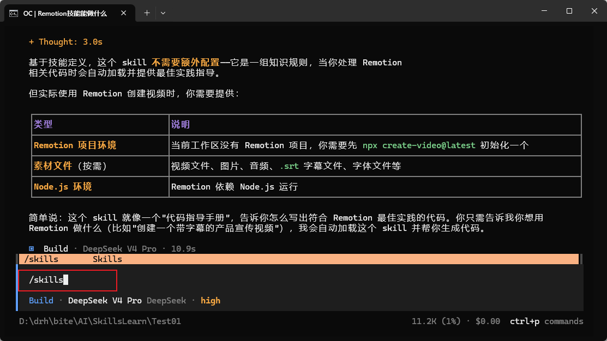
Task: Open the new tab profile dropdown
Action: [163, 13]
